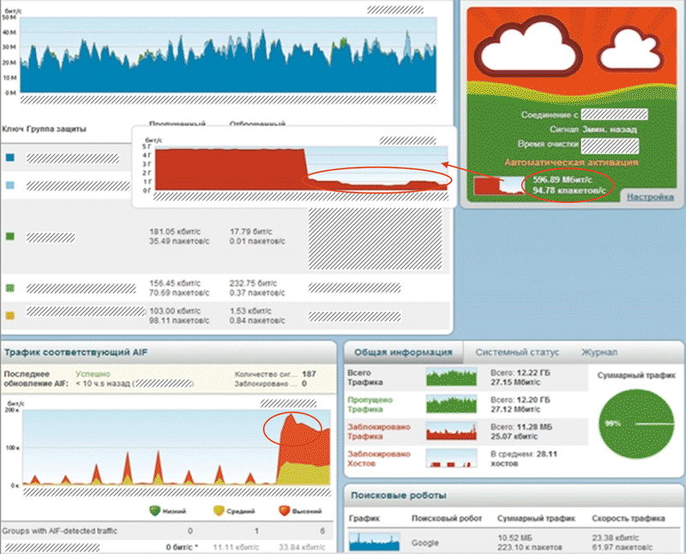This screenshot has height=554, width=686.
Task: Select the Общая информация tab
Action: point(403,352)
